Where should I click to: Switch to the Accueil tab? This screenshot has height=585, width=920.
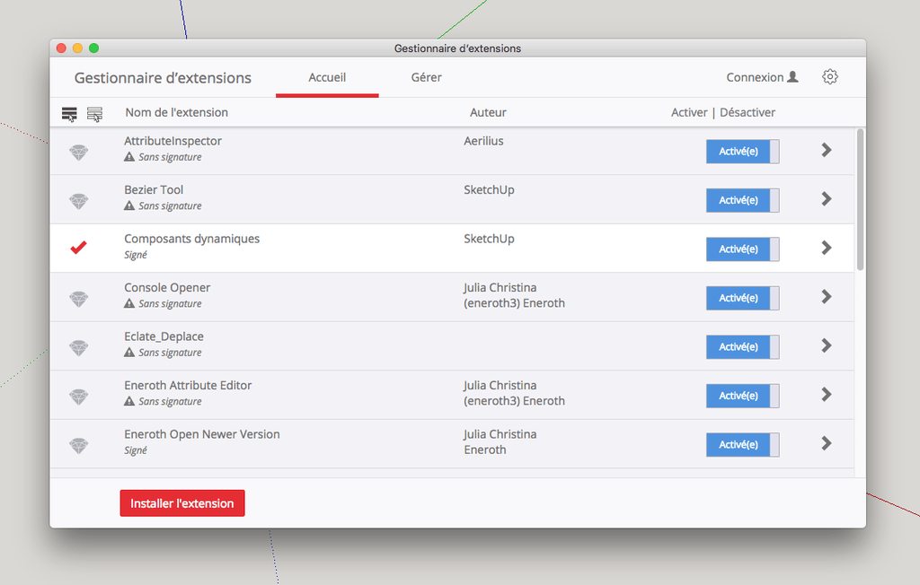(327, 77)
